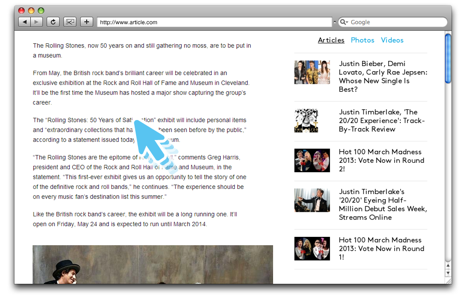Close the browser window with the red button
The image size is (466, 295).
[21, 11]
